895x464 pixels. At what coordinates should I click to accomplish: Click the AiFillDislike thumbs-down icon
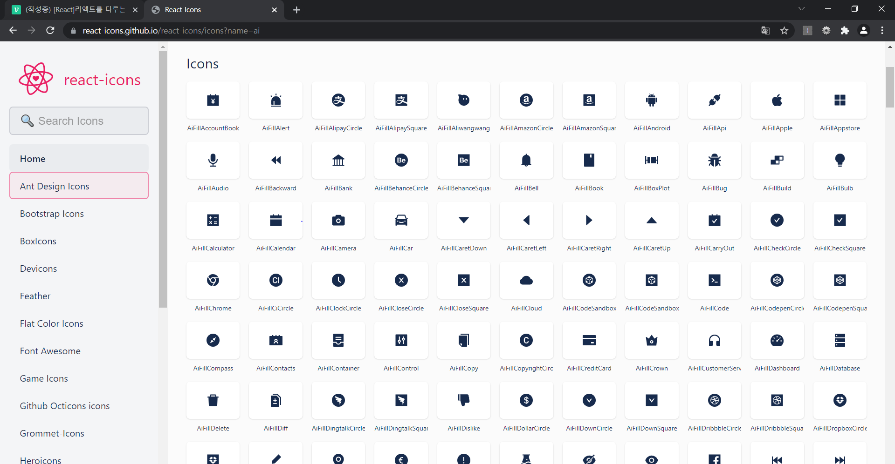464,400
